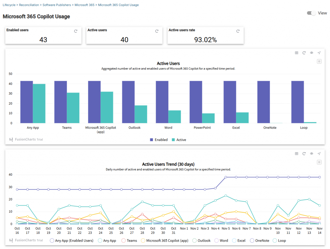330x249 pixels.
Task: Refresh the Active users card
Action: click(x=157, y=31)
